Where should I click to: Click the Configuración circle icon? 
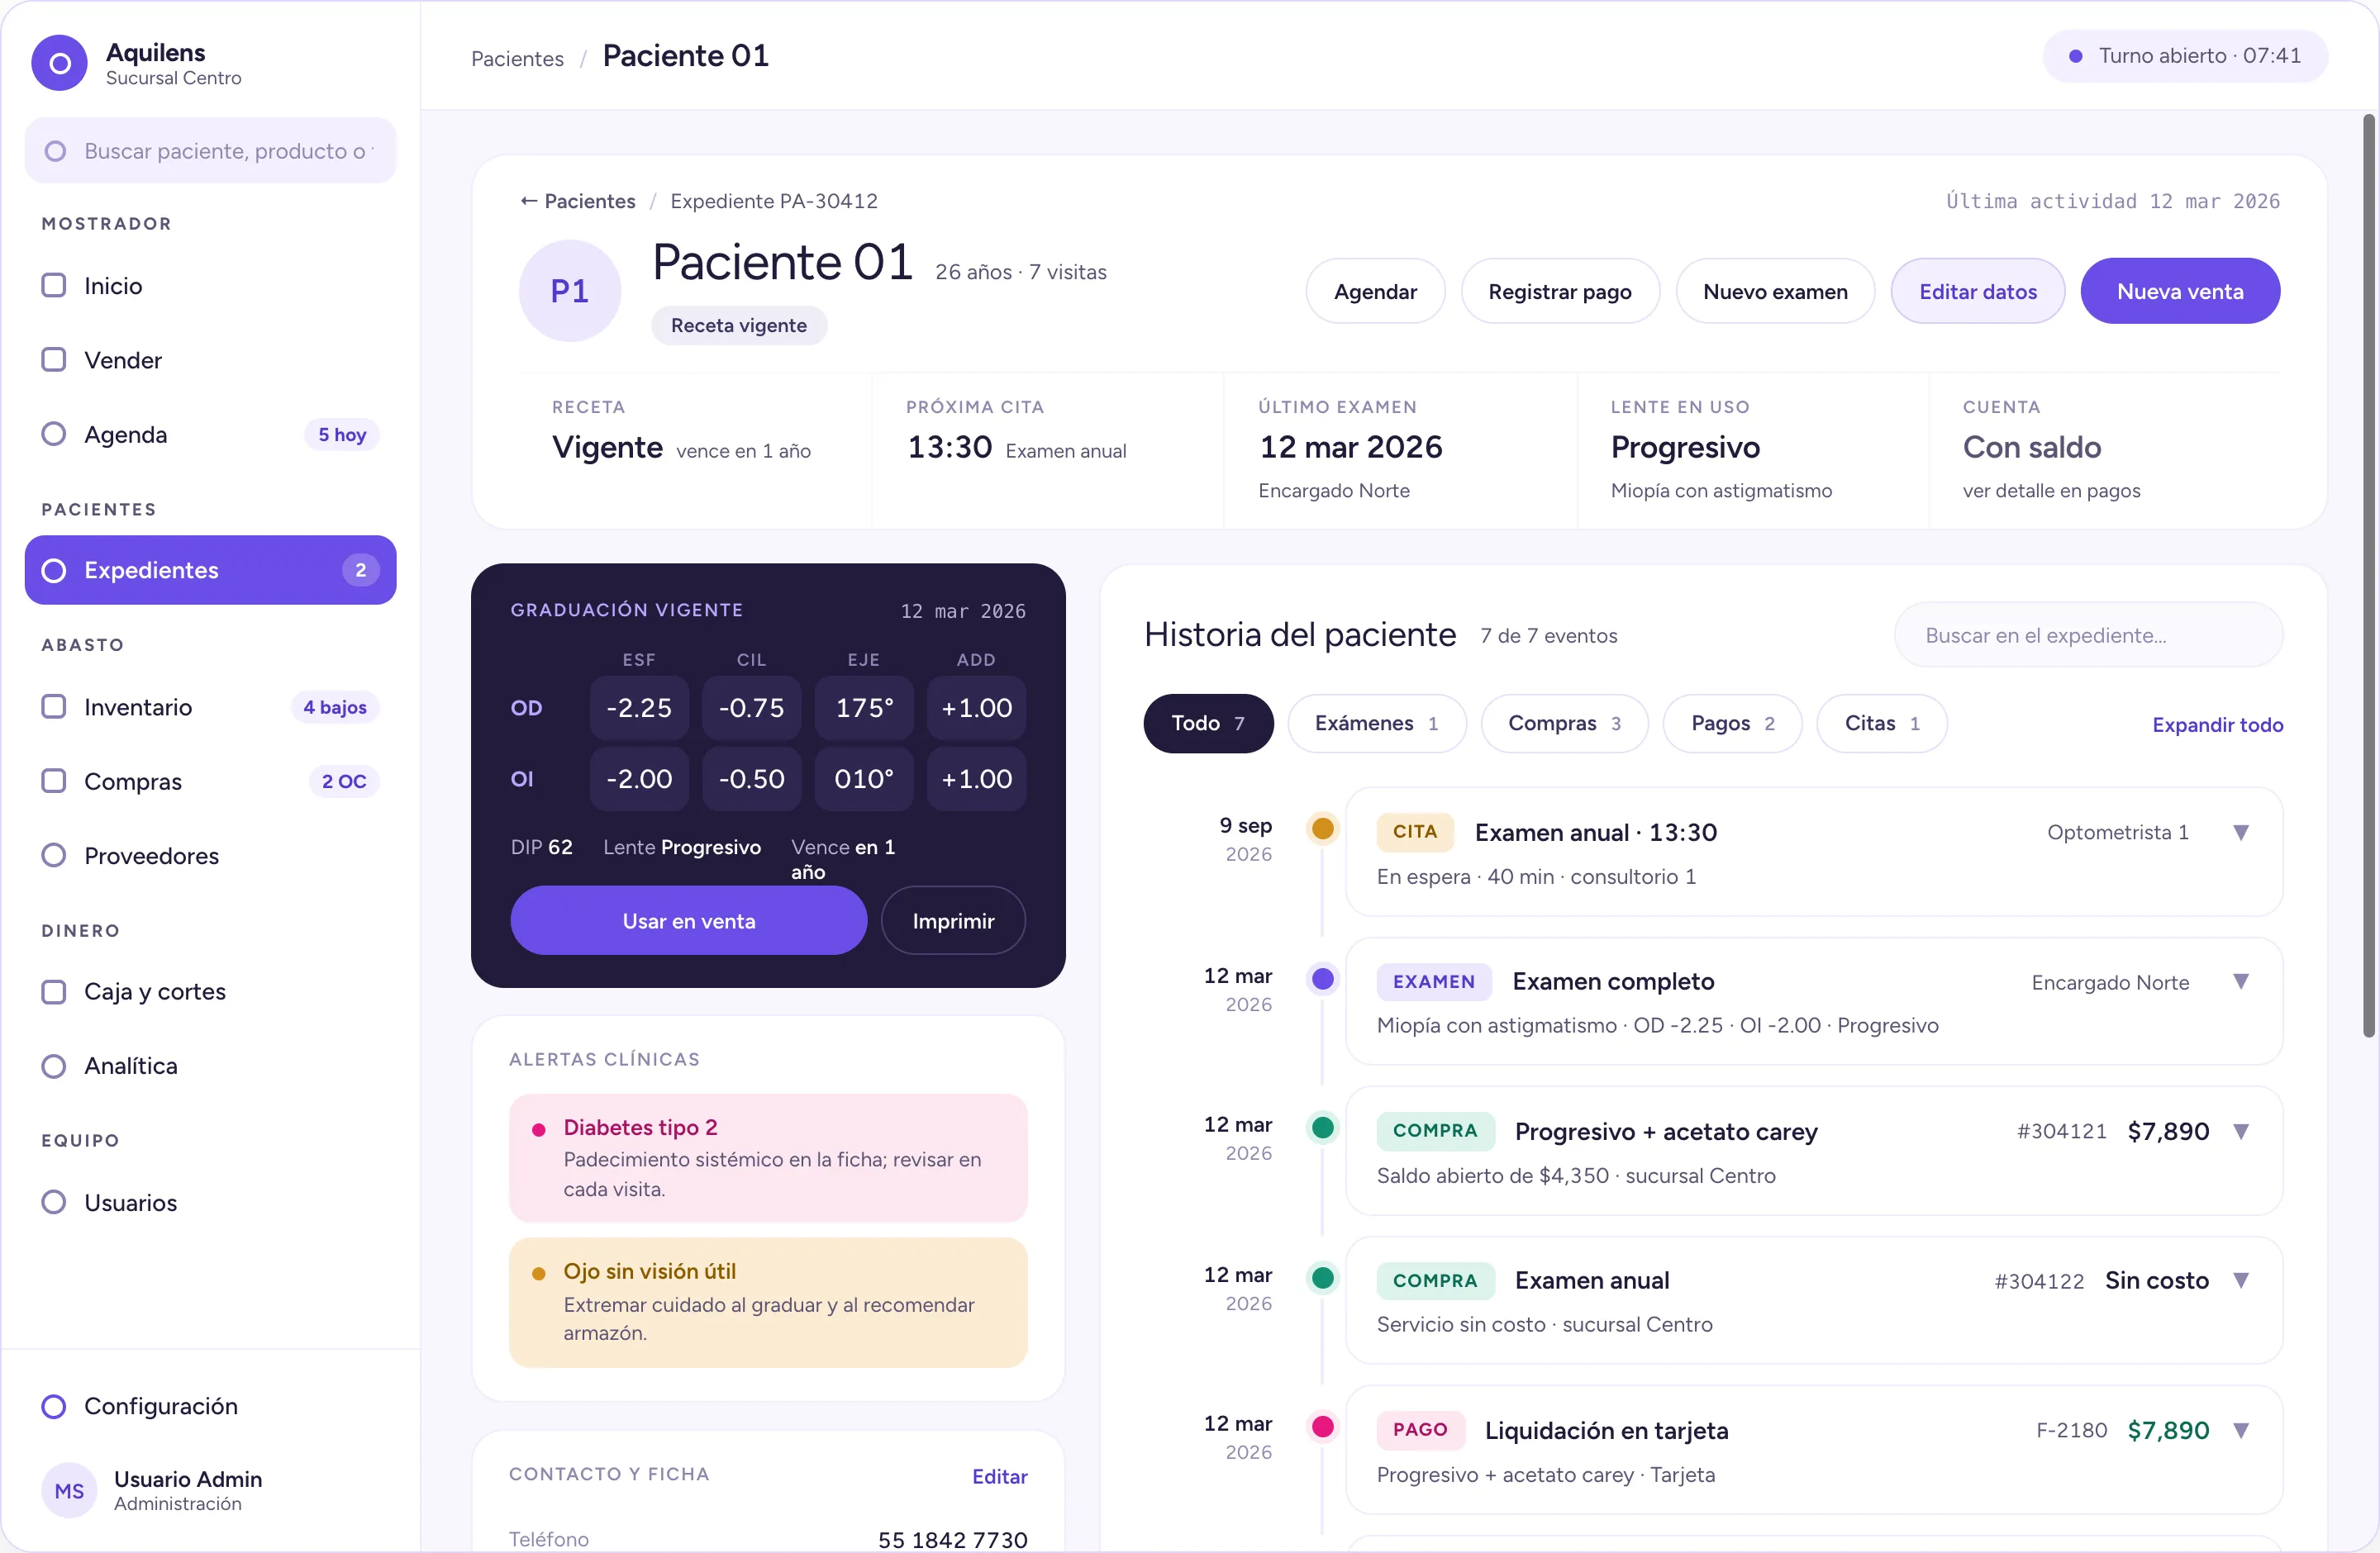tap(54, 1406)
